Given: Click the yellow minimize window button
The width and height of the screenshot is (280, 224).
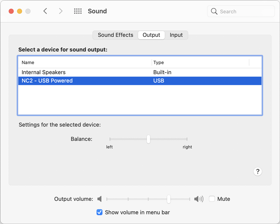Looking at the screenshot, I should (x=20, y=11).
